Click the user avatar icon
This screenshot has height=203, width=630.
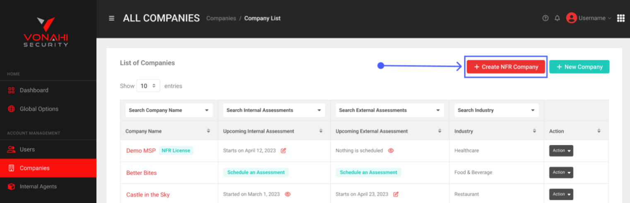point(572,18)
